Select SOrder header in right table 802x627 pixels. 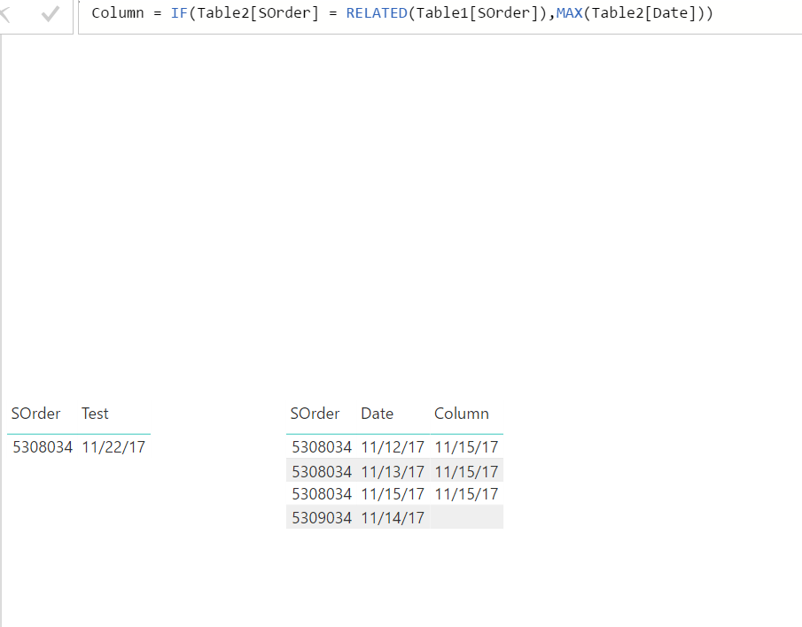click(x=315, y=414)
